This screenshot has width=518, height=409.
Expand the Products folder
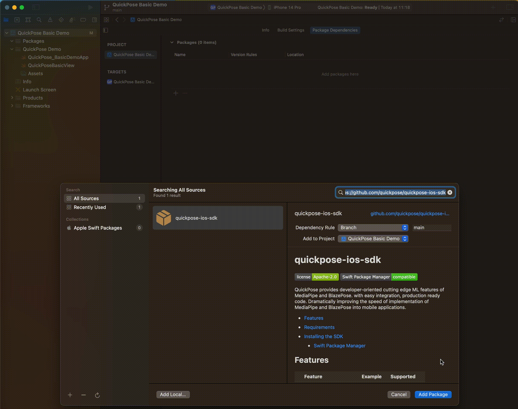pyautogui.click(x=12, y=98)
